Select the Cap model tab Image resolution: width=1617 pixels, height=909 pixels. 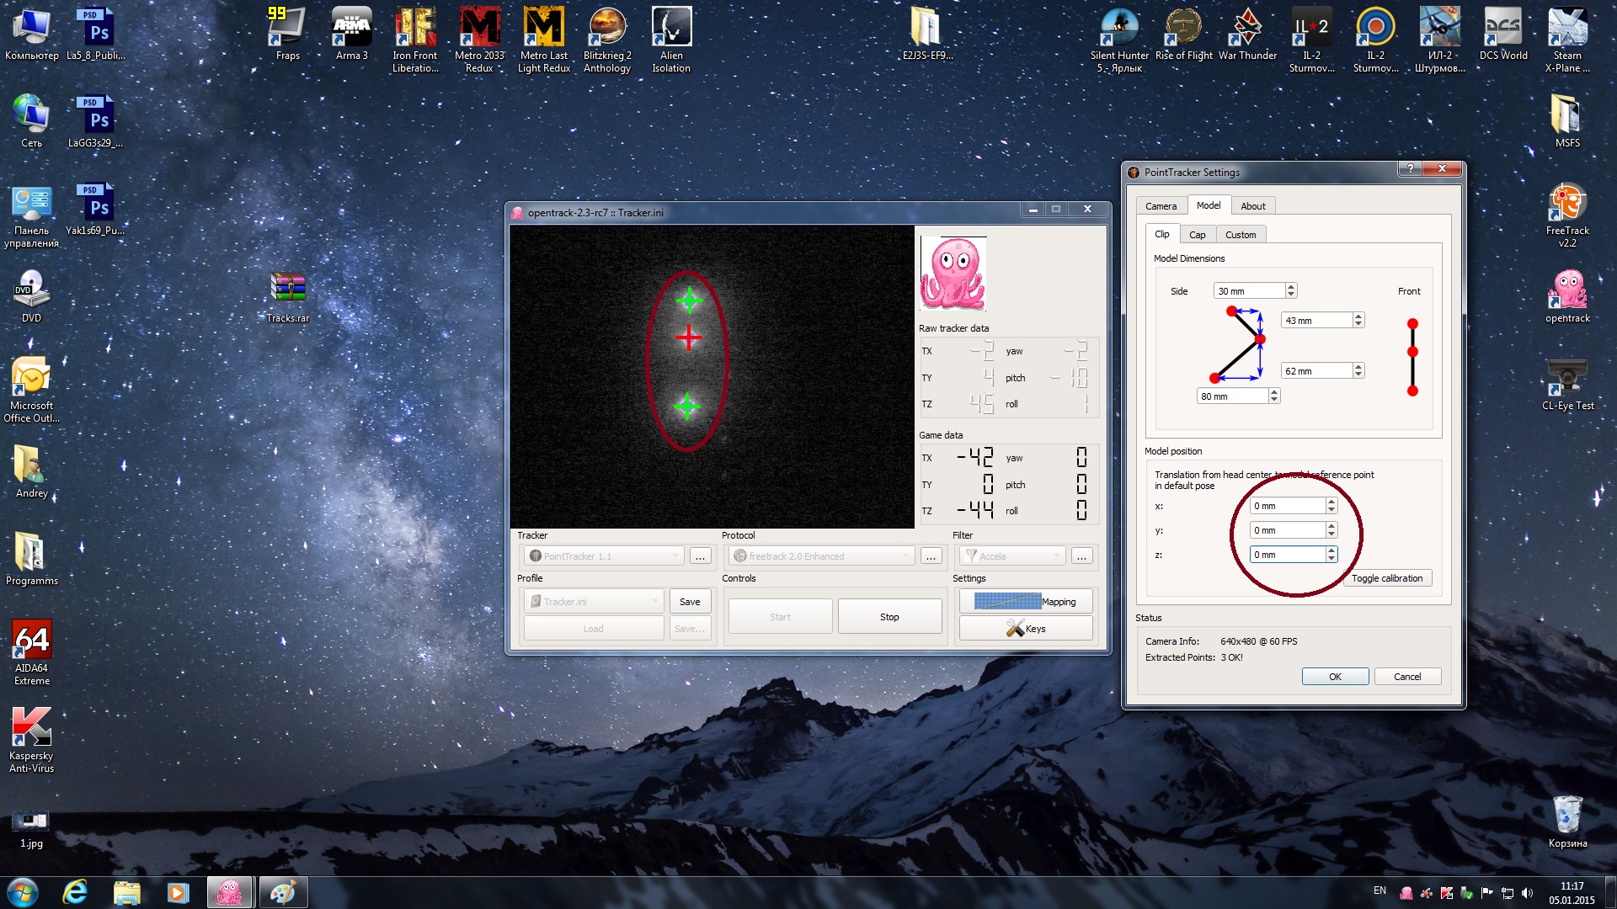(1197, 235)
